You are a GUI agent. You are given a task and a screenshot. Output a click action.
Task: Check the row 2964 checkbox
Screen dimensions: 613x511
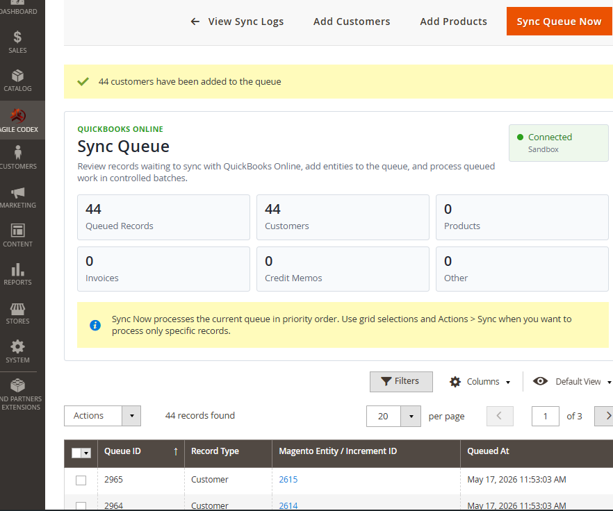coord(81,505)
